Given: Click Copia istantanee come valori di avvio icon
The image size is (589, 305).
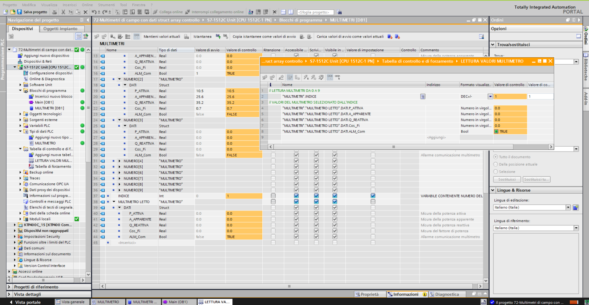Looking at the screenshot, I should point(301,36).
